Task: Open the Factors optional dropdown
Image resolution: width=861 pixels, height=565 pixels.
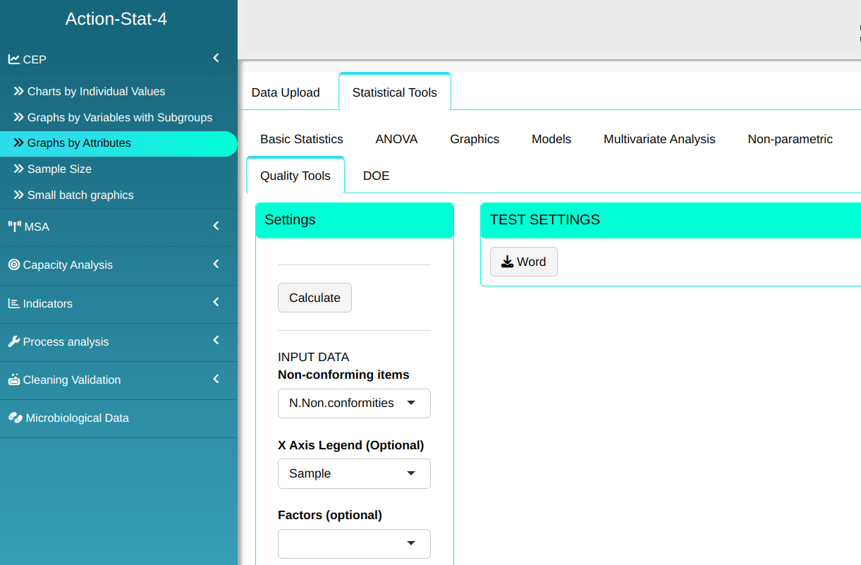Action: (x=354, y=544)
